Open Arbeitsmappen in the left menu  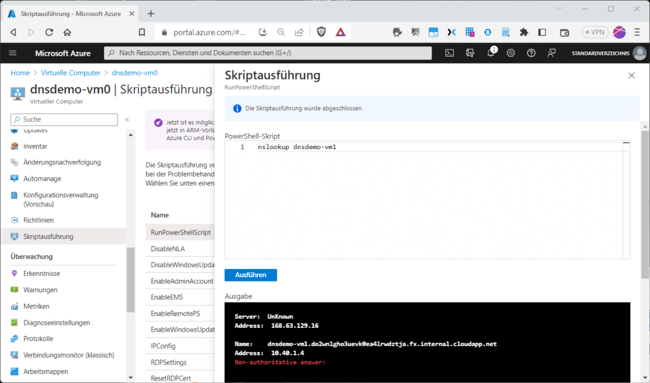pos(46,372)
